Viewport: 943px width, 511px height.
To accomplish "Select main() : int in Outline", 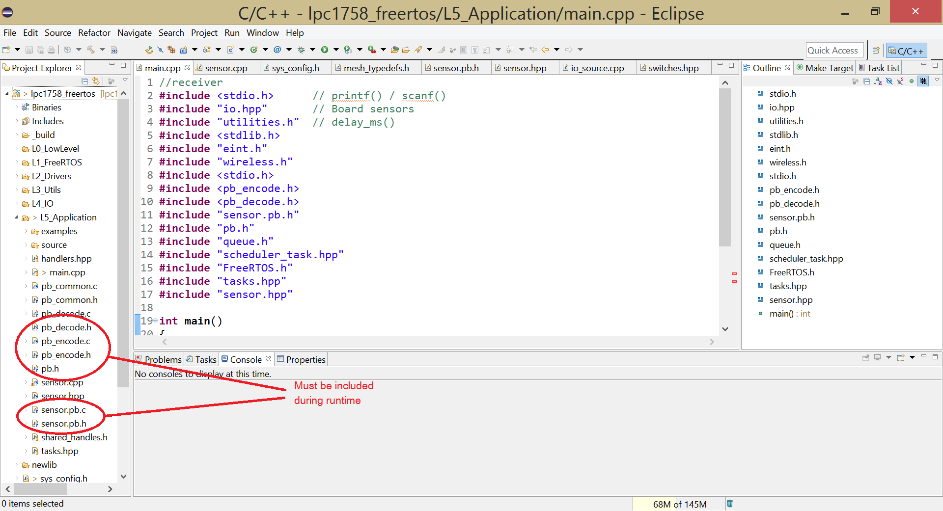I will (x=790, y=314).
